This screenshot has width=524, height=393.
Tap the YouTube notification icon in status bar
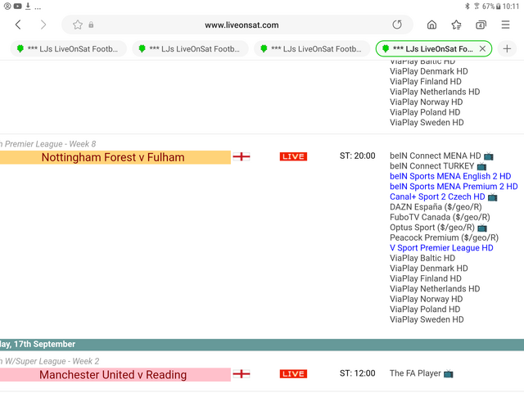pyautogui.click(x=17, y=6)
